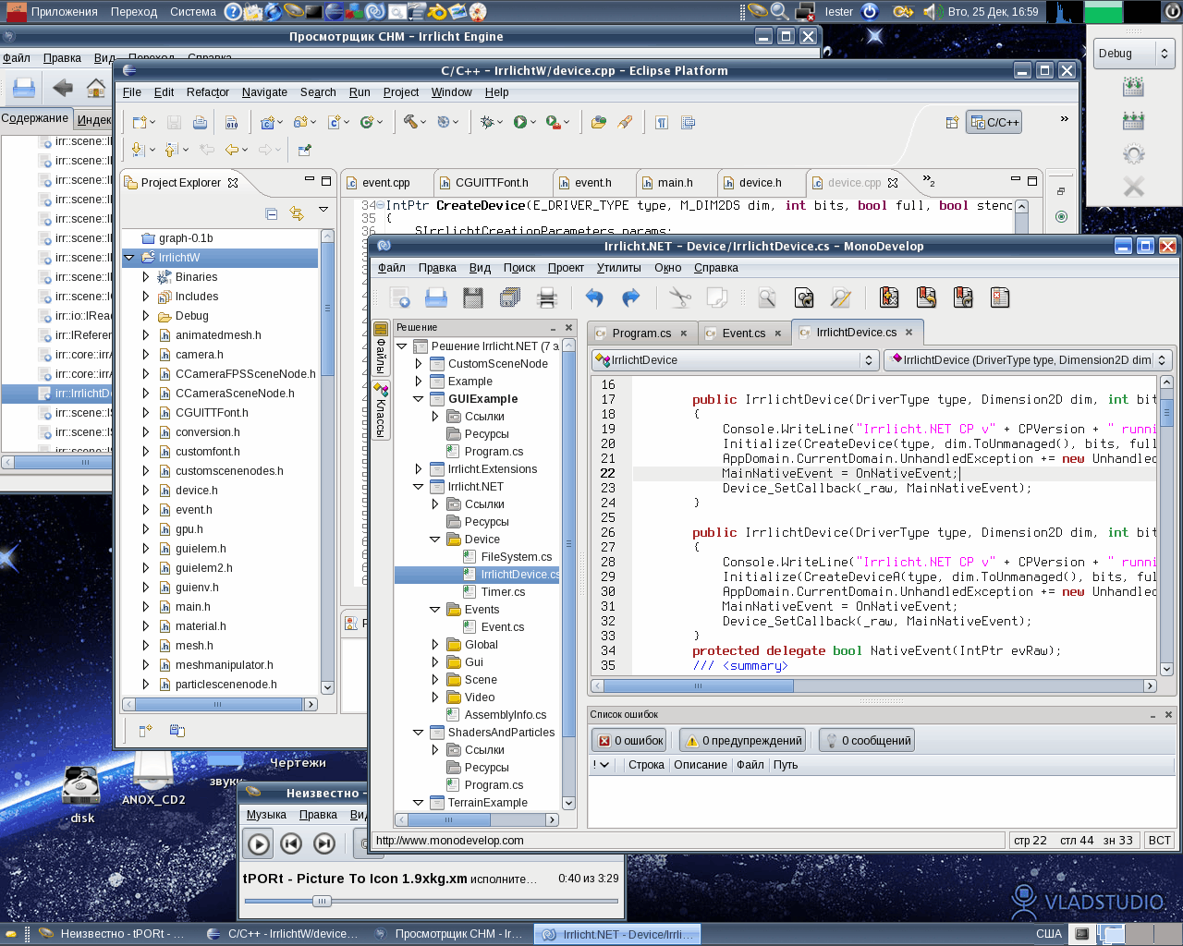Screen dimensions: 1183x946
Task: Switch to Program.cs tab in MonoDevelop
Action: click(x=640, y=334)
